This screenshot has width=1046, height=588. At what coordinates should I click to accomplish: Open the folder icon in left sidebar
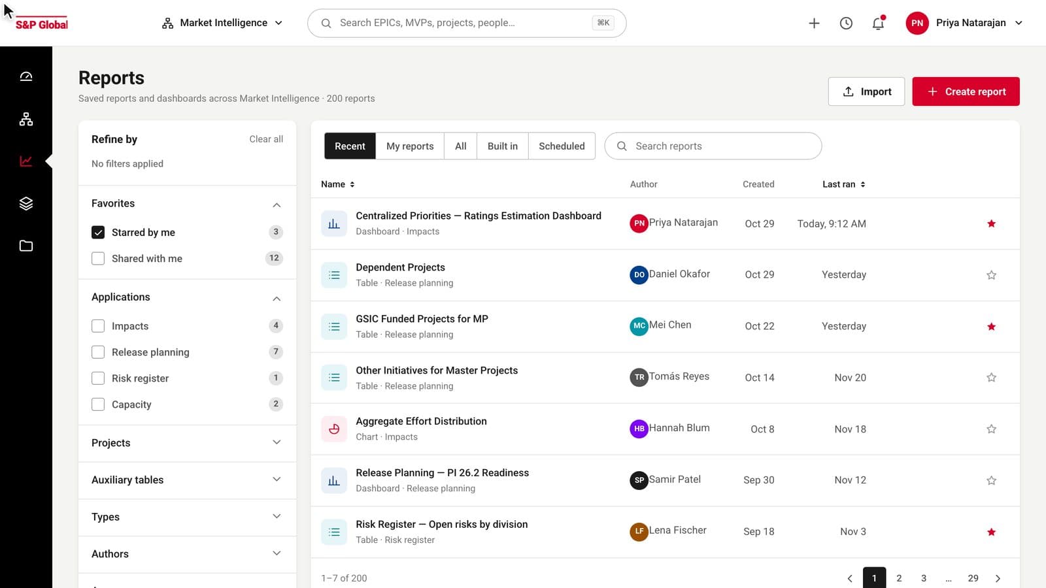[26, 246]
